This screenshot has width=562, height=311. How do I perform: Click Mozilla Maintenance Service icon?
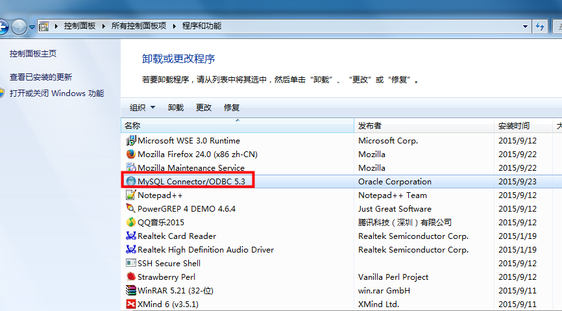click(131, 168)
